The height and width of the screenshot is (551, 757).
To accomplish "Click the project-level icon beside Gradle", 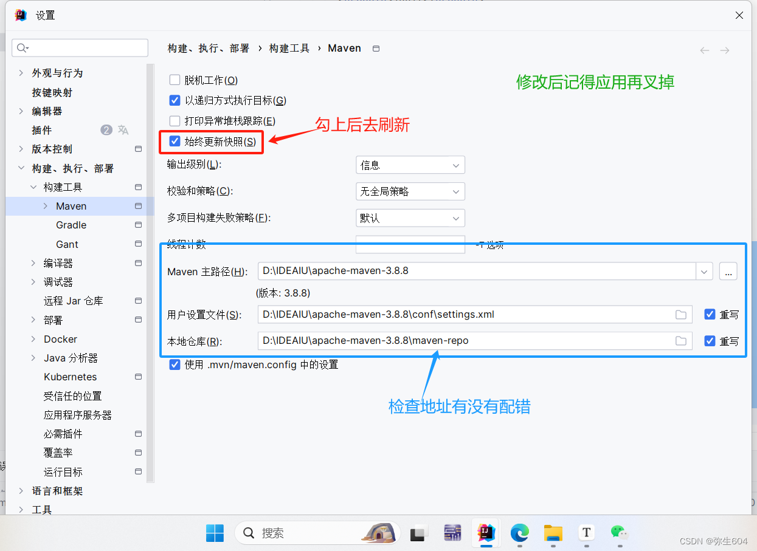I will [138, 225].
